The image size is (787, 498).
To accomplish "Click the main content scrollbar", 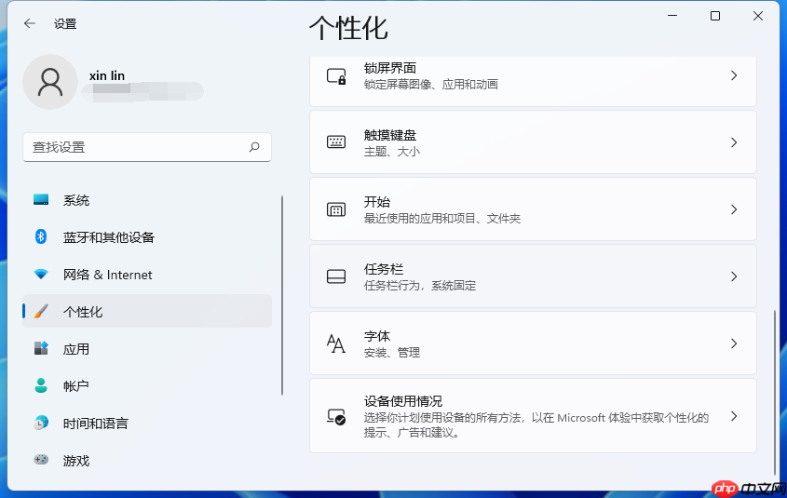I will (775, 392).
